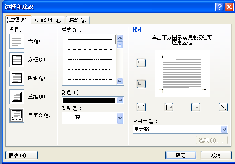Close the 边框和底纹 dialog

(x=229, y=7)
